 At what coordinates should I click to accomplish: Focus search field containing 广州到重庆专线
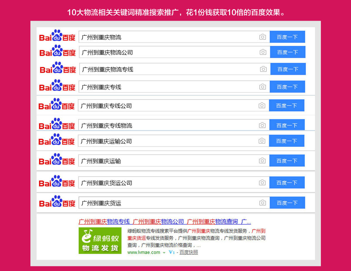click(174, 87)
